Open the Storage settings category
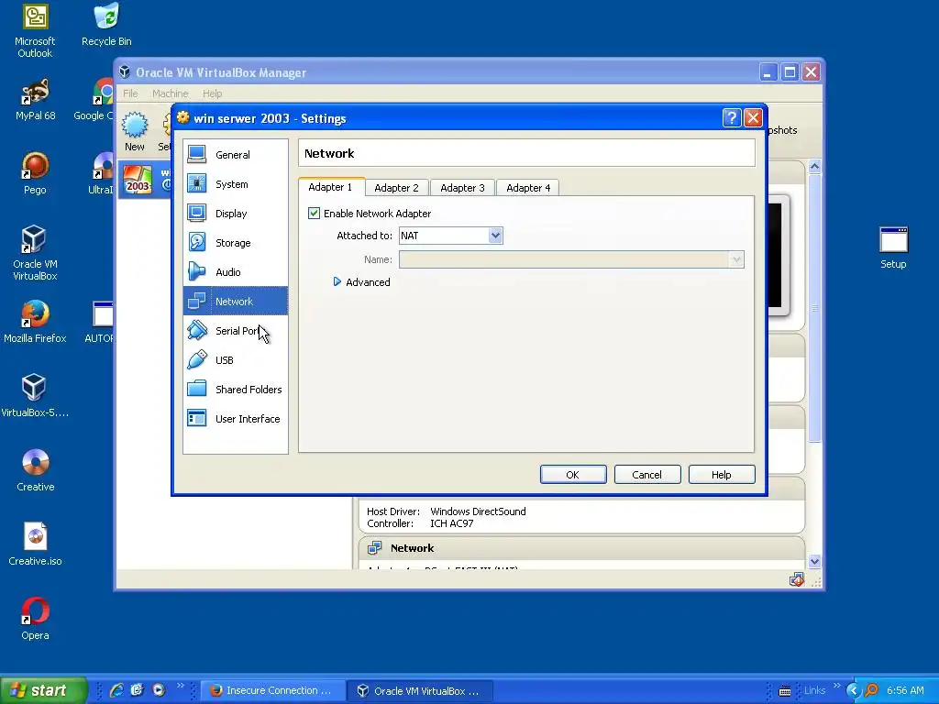 [x=236, y=242]
